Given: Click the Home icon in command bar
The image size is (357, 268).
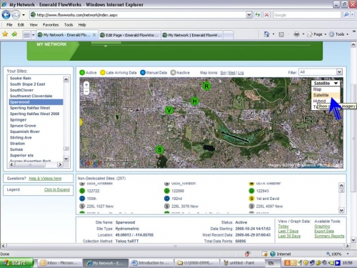Looking at the screenshot, I should click(x=266, y=34).
